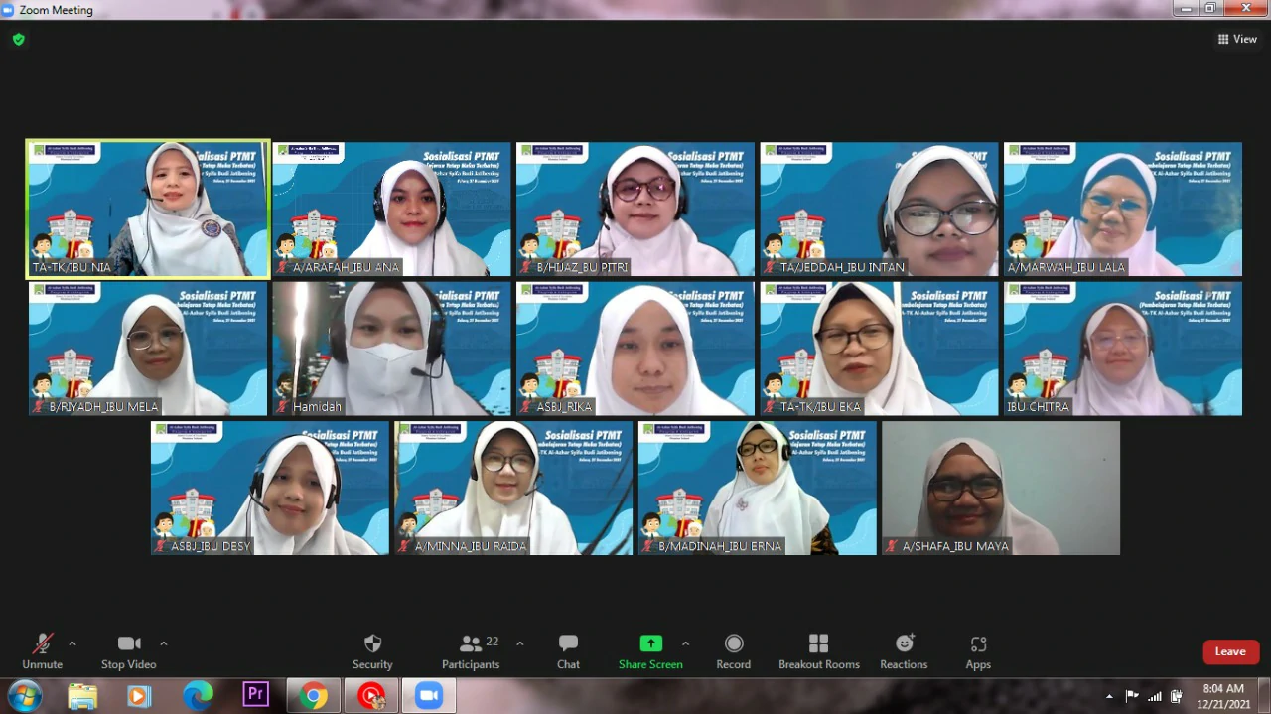Open Breakout Rooms
The height and width of the screenshot is (714, 1271).
818,650
